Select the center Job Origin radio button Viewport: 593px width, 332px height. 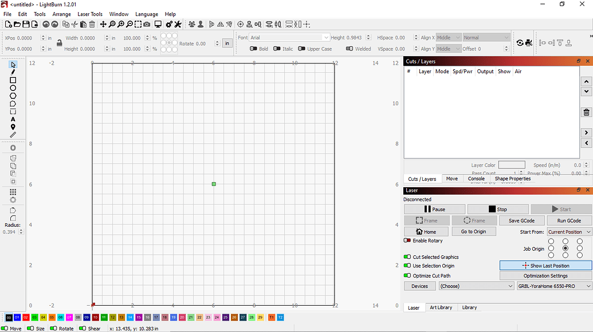564,248
